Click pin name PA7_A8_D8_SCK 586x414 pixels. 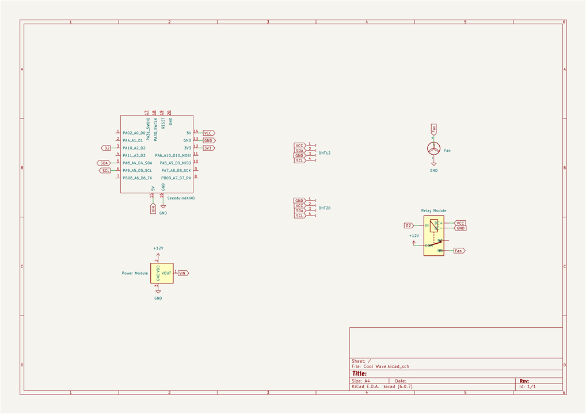(x=176, y=170)
